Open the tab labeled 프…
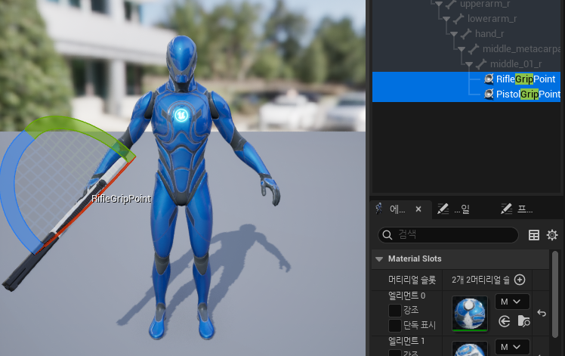Viewport: 565px width, 356px height. [x=517, y=209]
